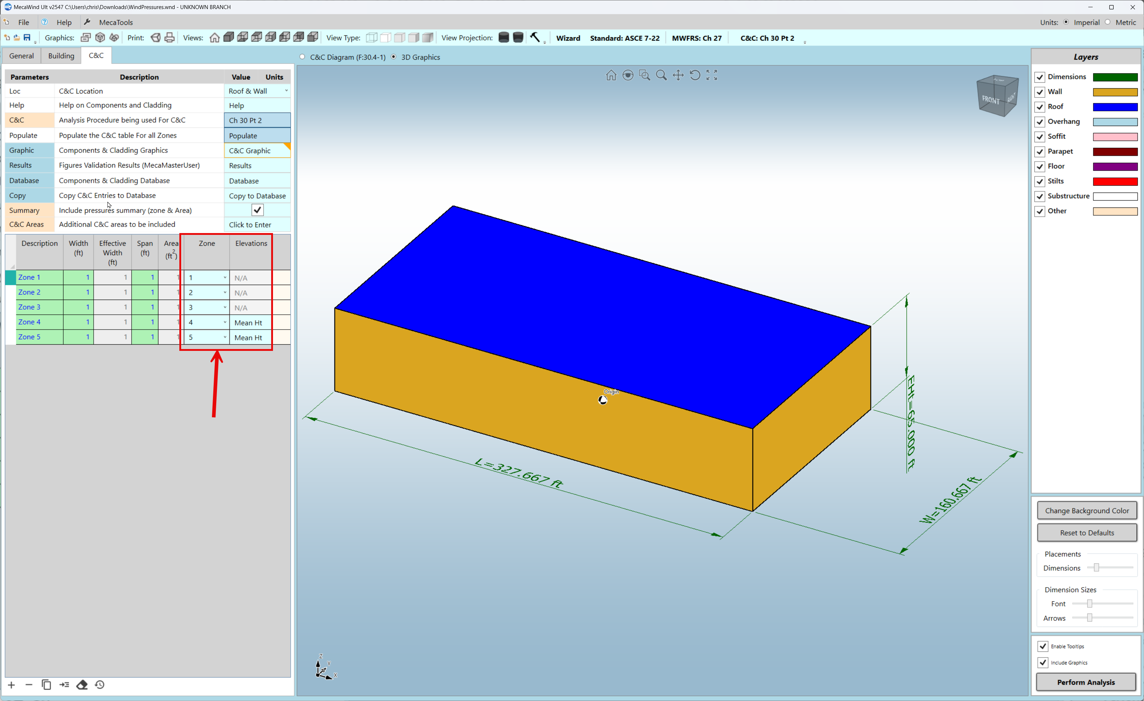The height and width of the screenshot is (701, 1144).
Task: Uncheck the Parapet layer checkbox
Action: pos(1040,152)
